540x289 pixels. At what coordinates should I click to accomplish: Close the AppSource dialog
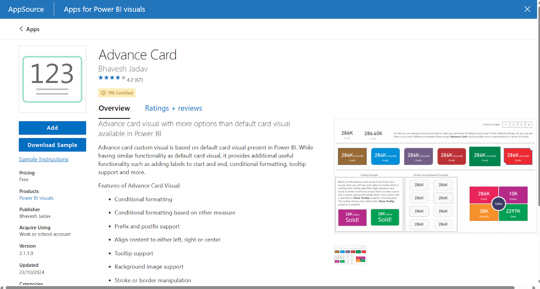tap(527, 9)
